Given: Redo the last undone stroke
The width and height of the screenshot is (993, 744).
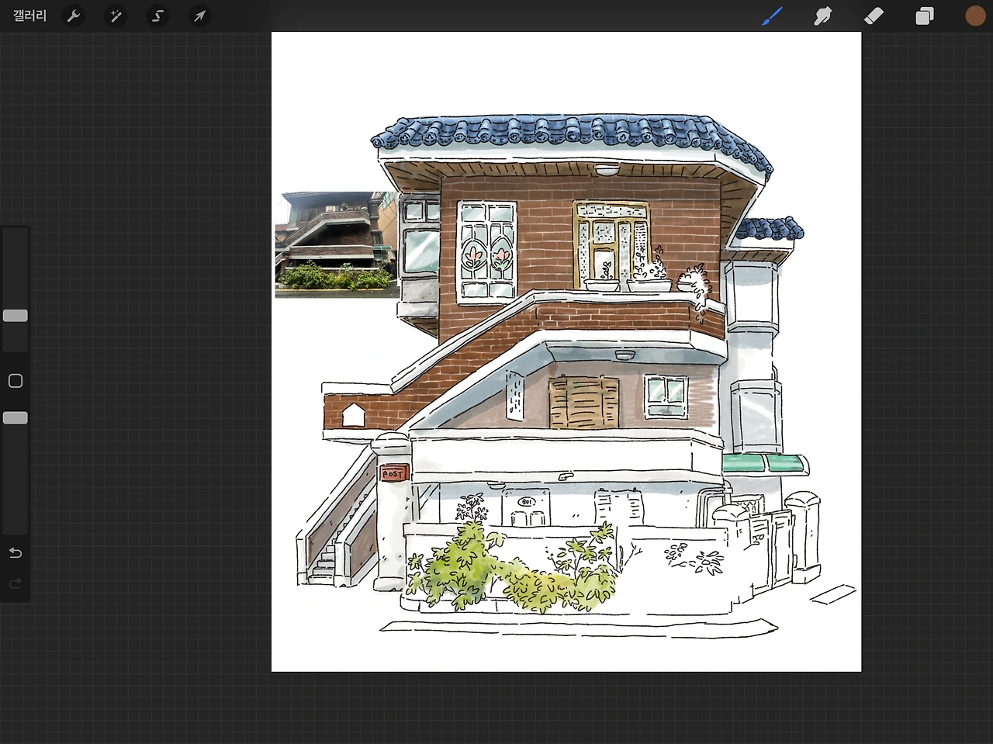Looking at the screenshot, I should (x=16, y=583).
